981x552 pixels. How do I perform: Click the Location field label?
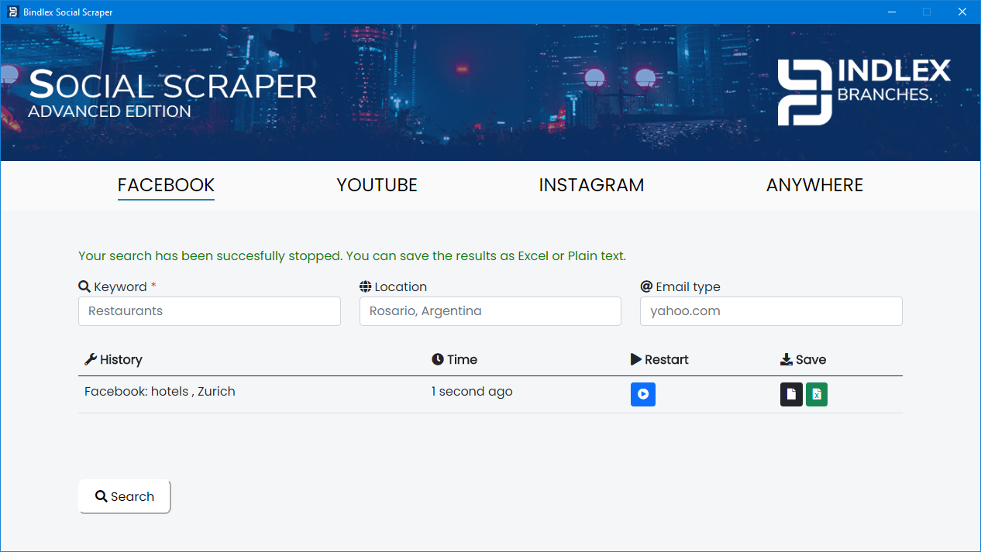click(393, 286)
